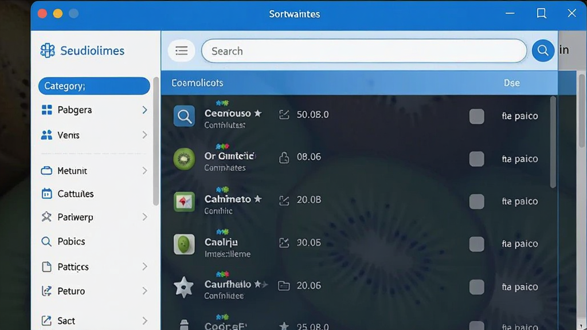
Task: Expand the Pabgera category chevron
Action: tap(144, 110)
